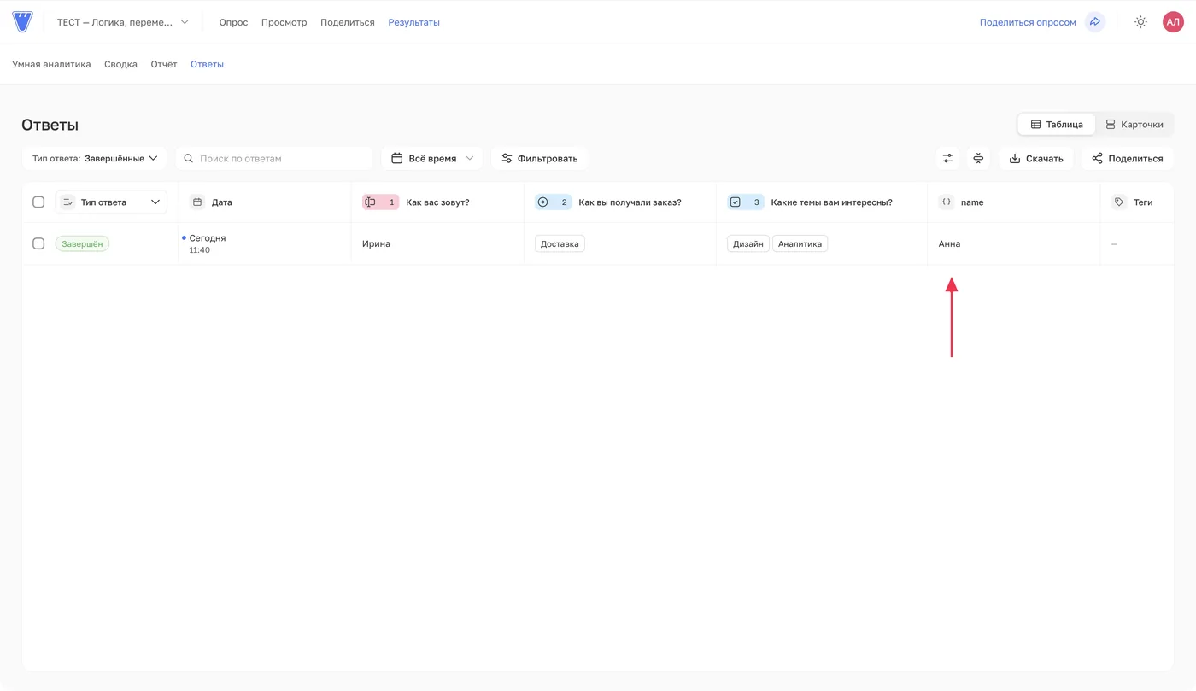
Task: Go to Отчёт subtab
Action: (164, 64)
